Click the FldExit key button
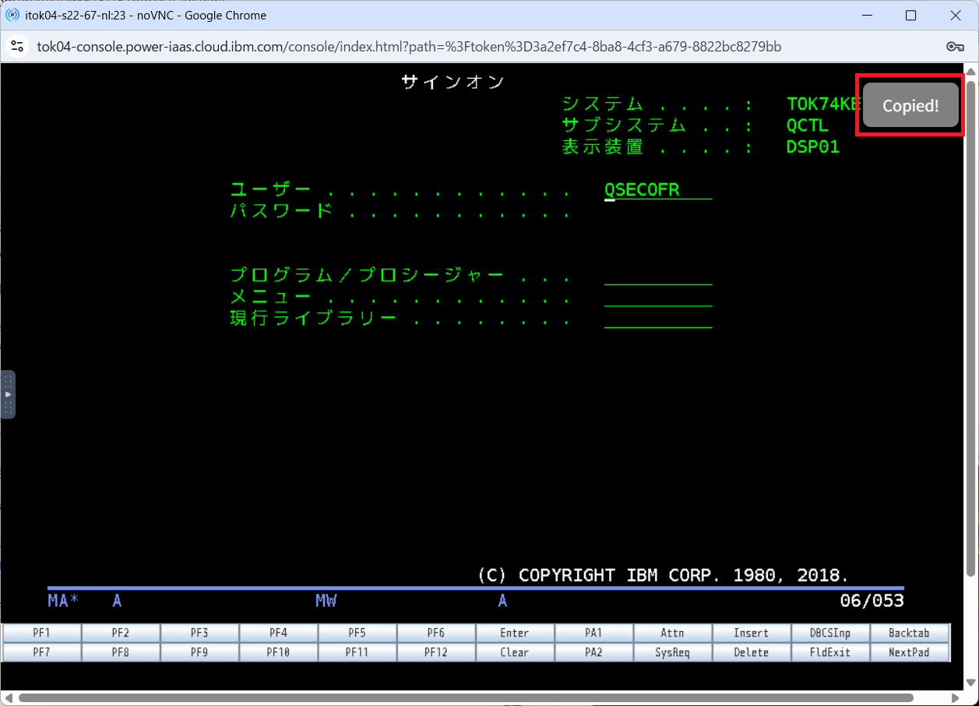The image size is (979, 706). point(830,652)
